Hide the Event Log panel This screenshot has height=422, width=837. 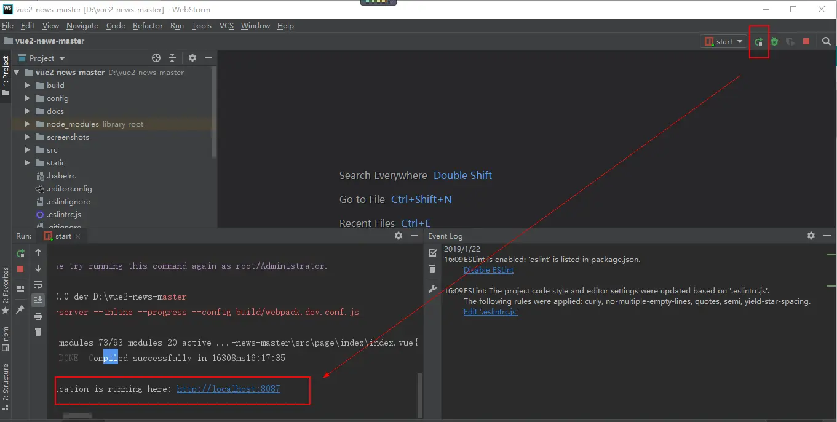coord(827,236)
